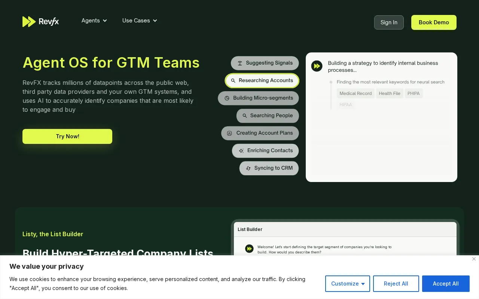Click the Micro-segments pie chart icon
This screenshot has width=479, height=299.
[x=227, y=98]
